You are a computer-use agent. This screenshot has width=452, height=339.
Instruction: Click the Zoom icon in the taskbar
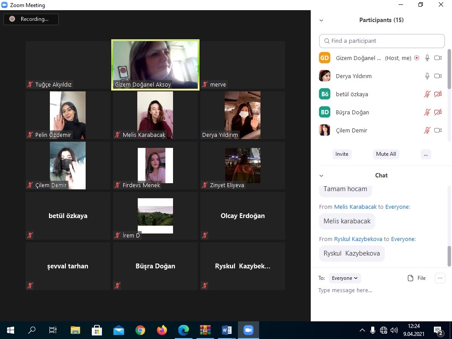[x=249, y=330]
